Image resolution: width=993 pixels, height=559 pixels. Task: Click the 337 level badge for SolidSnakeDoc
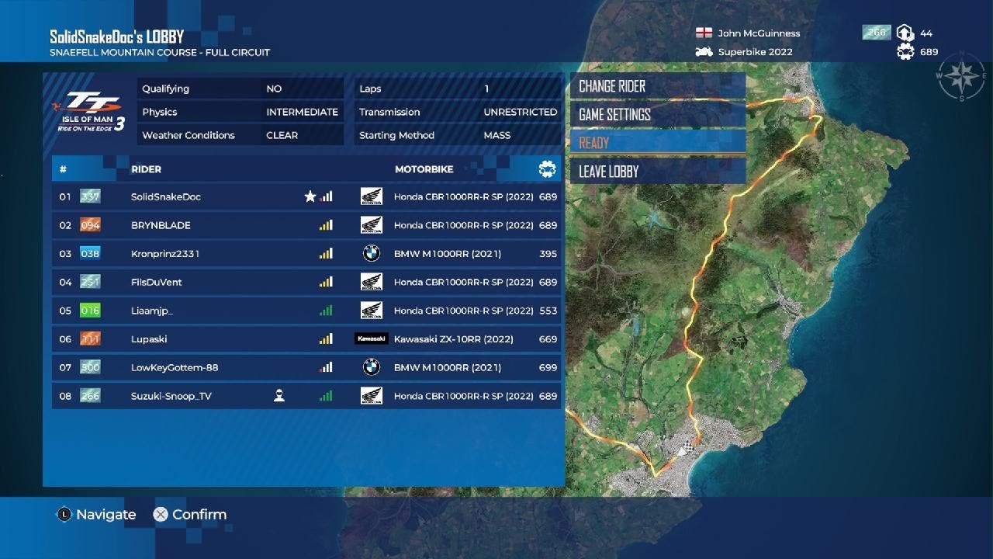(x=90, y=196)
